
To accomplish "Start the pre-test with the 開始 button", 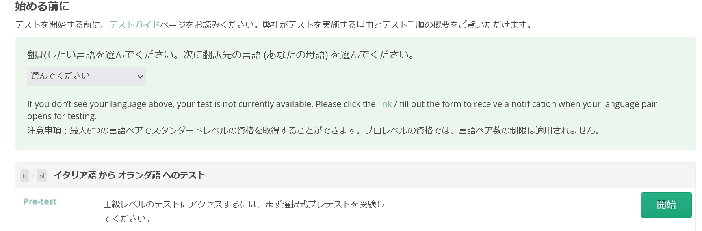I will pyautogui.click(x=666, y=205).
